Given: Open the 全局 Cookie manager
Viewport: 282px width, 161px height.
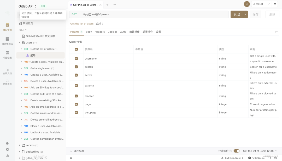Looking at the screenshot, I should [256, 158].
